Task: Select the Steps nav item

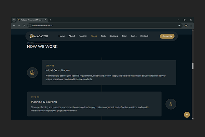Action: click(94, 36)
